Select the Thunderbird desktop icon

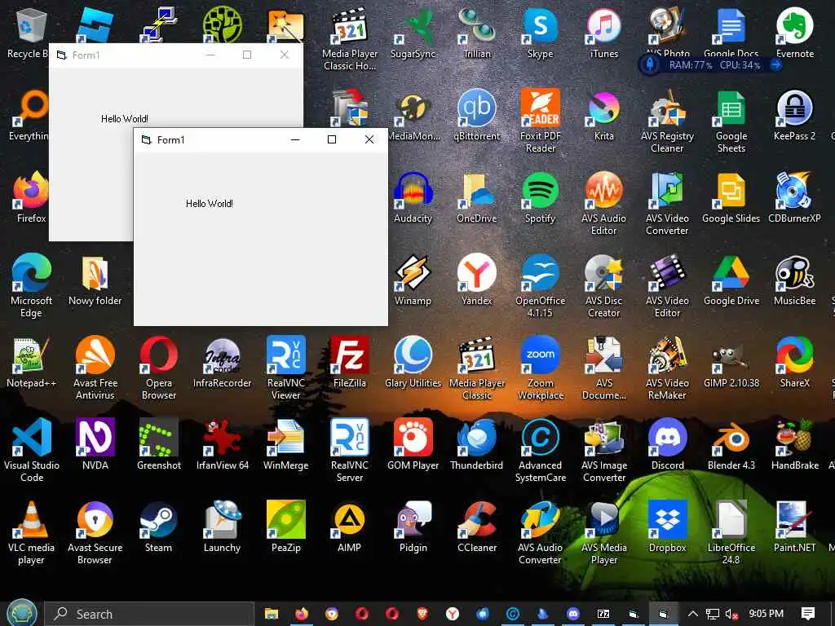(476, 444)
